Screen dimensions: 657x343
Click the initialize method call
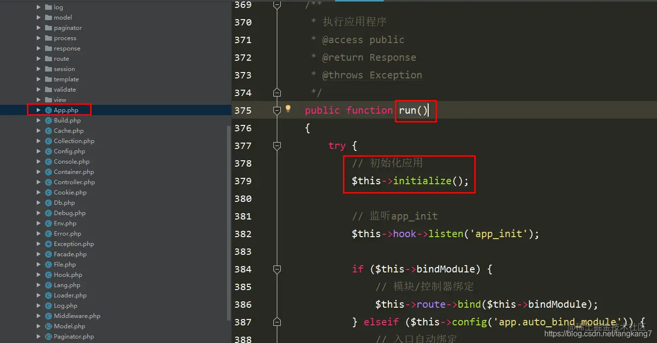[422, 181]
